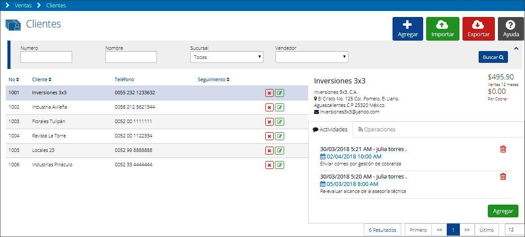Go to next page with >> button
This screenshot has width=525, height=237.
pos(467,230)
